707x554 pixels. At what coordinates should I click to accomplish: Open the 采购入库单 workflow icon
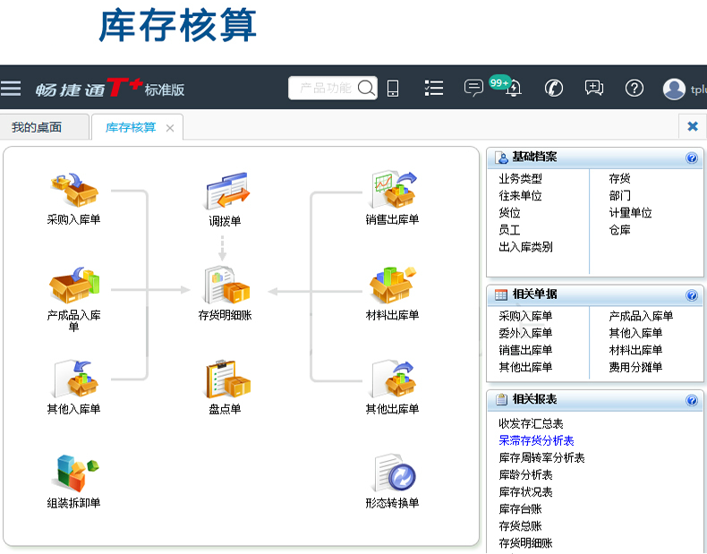coord(74,191)
